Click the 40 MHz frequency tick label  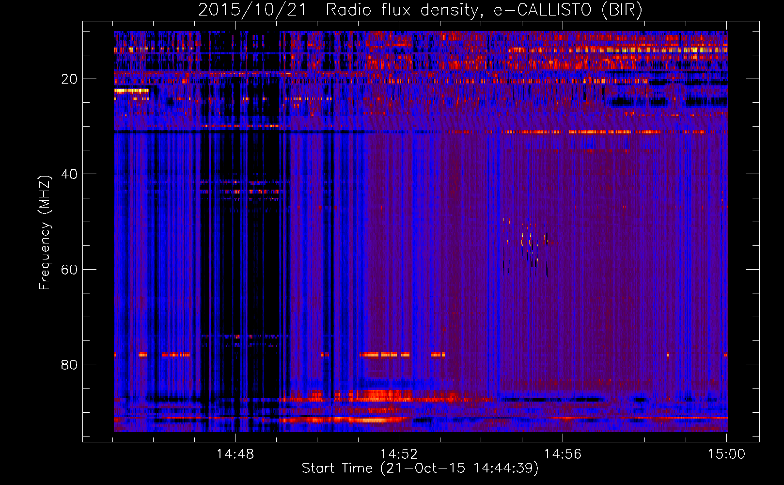point(69,174)
